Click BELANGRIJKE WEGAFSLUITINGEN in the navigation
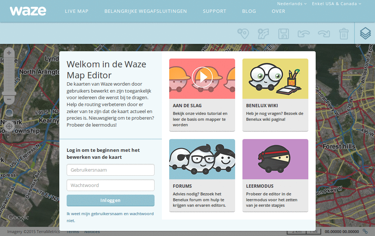375x236 pixels. click(x=145, y=11)
